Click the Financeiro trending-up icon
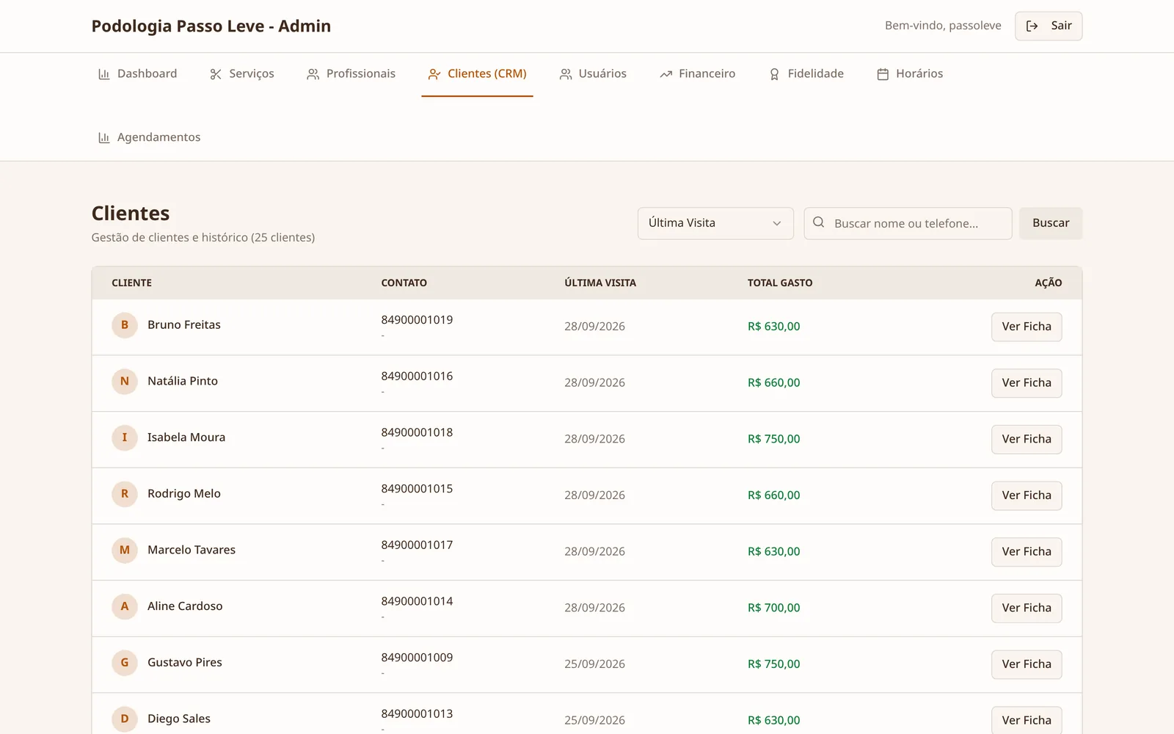Image resolution: width=1174 pixels, height=734 pixels. 666,74
